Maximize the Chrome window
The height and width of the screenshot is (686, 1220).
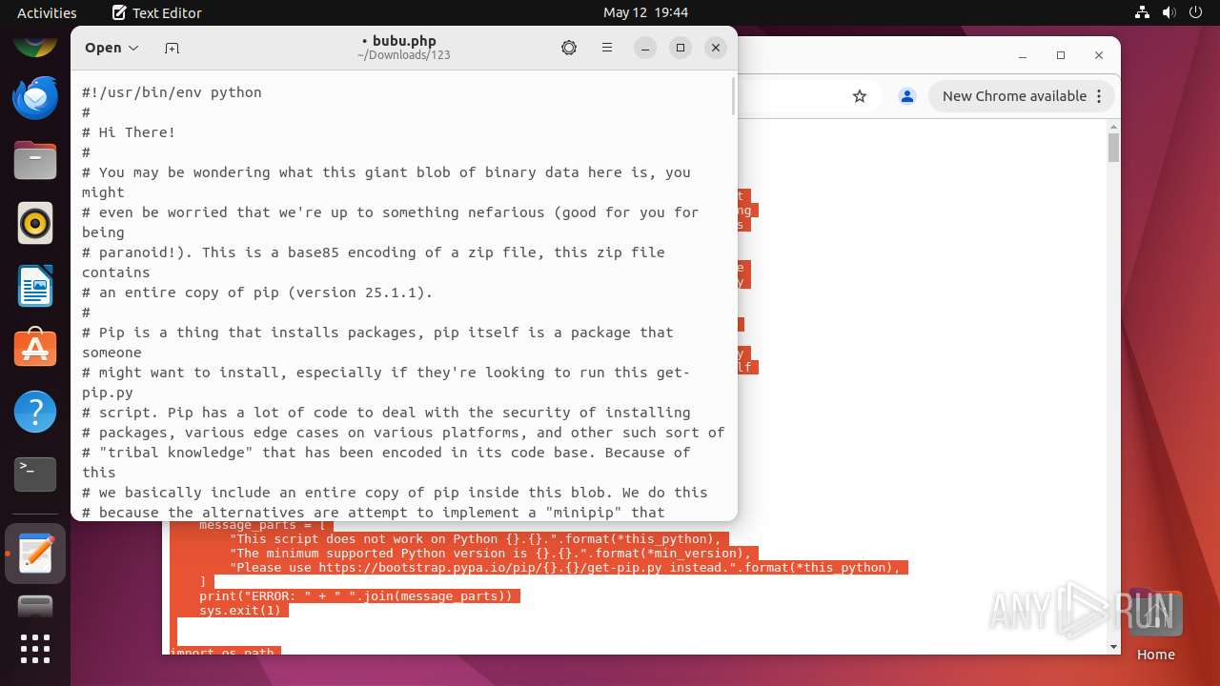1061,55
